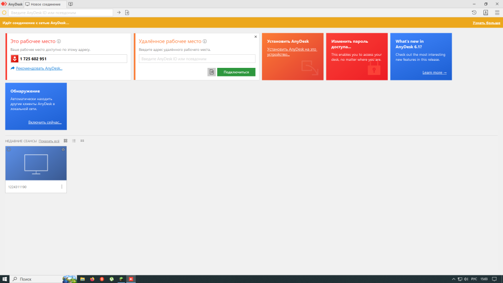Image resolution: width=503 pixels, height=283 pixels.
Task: Open Изменить пароль доступа tile
Action: click(357, 56)
